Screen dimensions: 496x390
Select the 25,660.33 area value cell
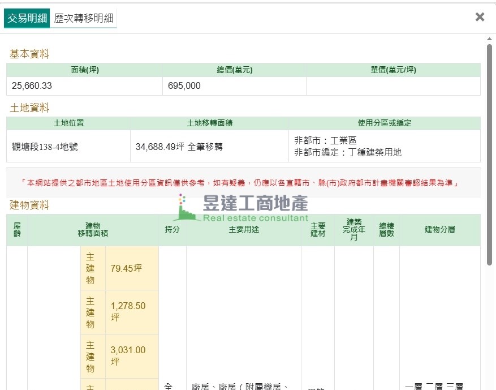point(84,86)
